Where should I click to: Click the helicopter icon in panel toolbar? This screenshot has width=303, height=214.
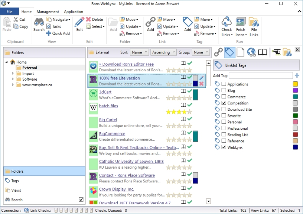point(276,52)
